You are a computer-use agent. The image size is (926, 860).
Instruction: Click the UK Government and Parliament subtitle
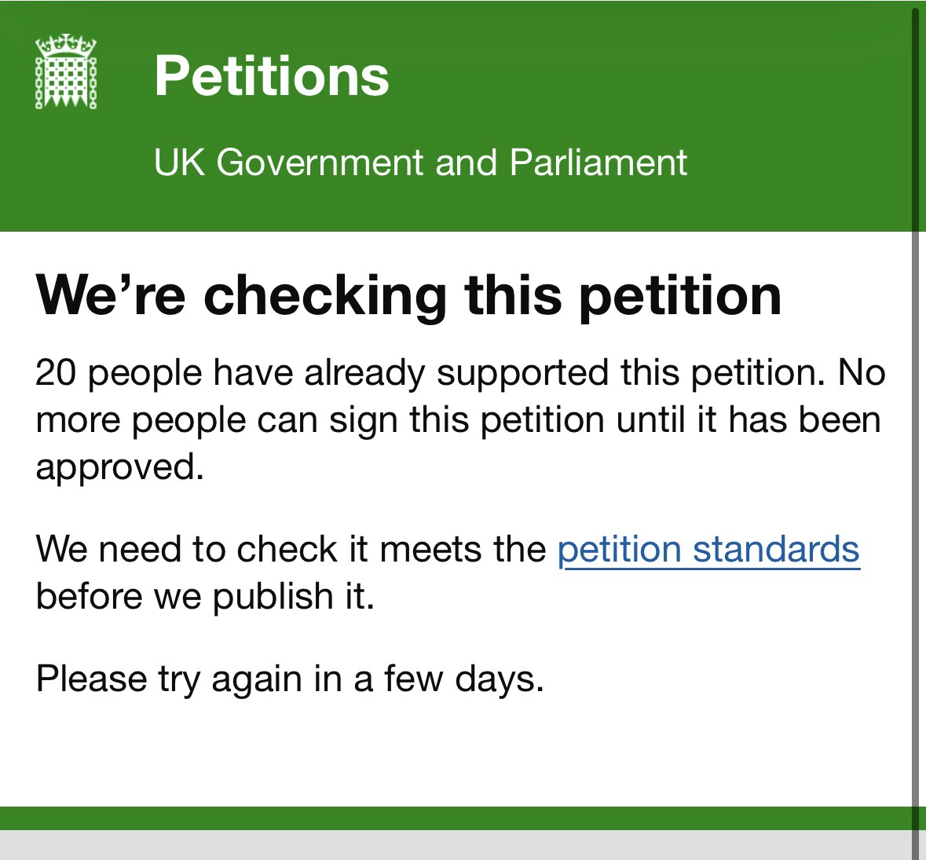[x=420, y=163]
